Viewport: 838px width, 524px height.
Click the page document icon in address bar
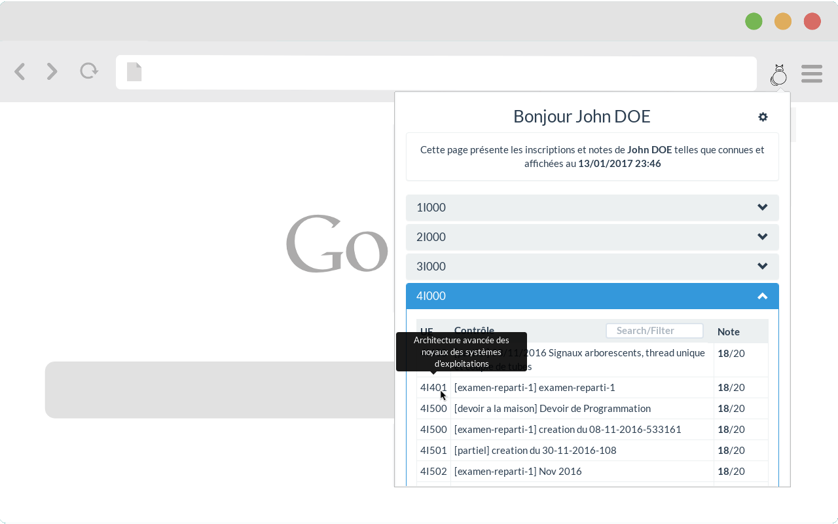134,72
